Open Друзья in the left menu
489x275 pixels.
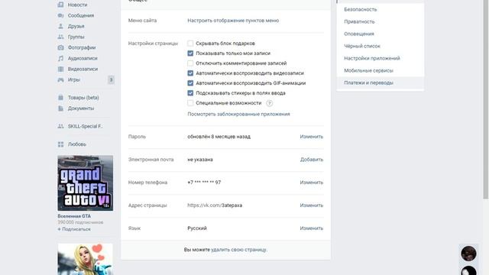coord(76,26)
